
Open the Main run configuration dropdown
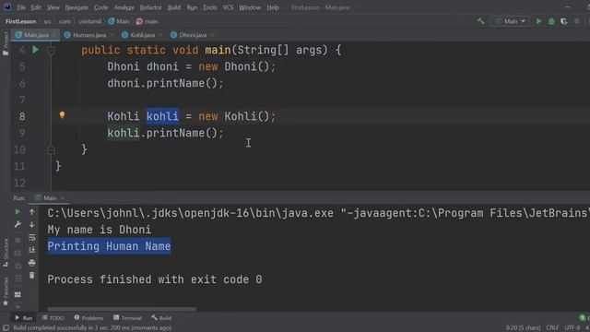click(x=510, y=21)
